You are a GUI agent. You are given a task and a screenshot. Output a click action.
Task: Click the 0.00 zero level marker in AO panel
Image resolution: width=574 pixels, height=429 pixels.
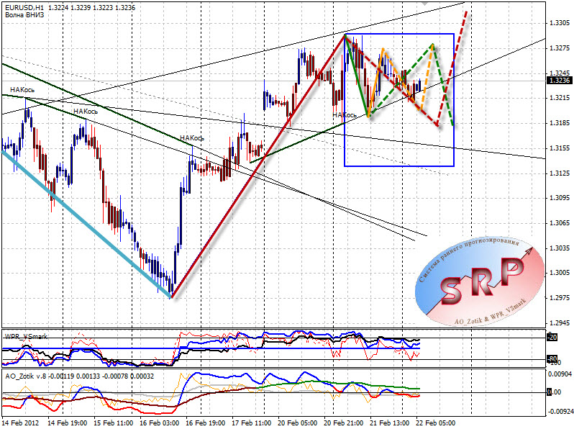point(555,392)
